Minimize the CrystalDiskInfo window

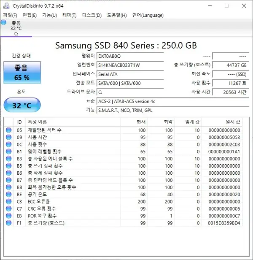(210, 6)
